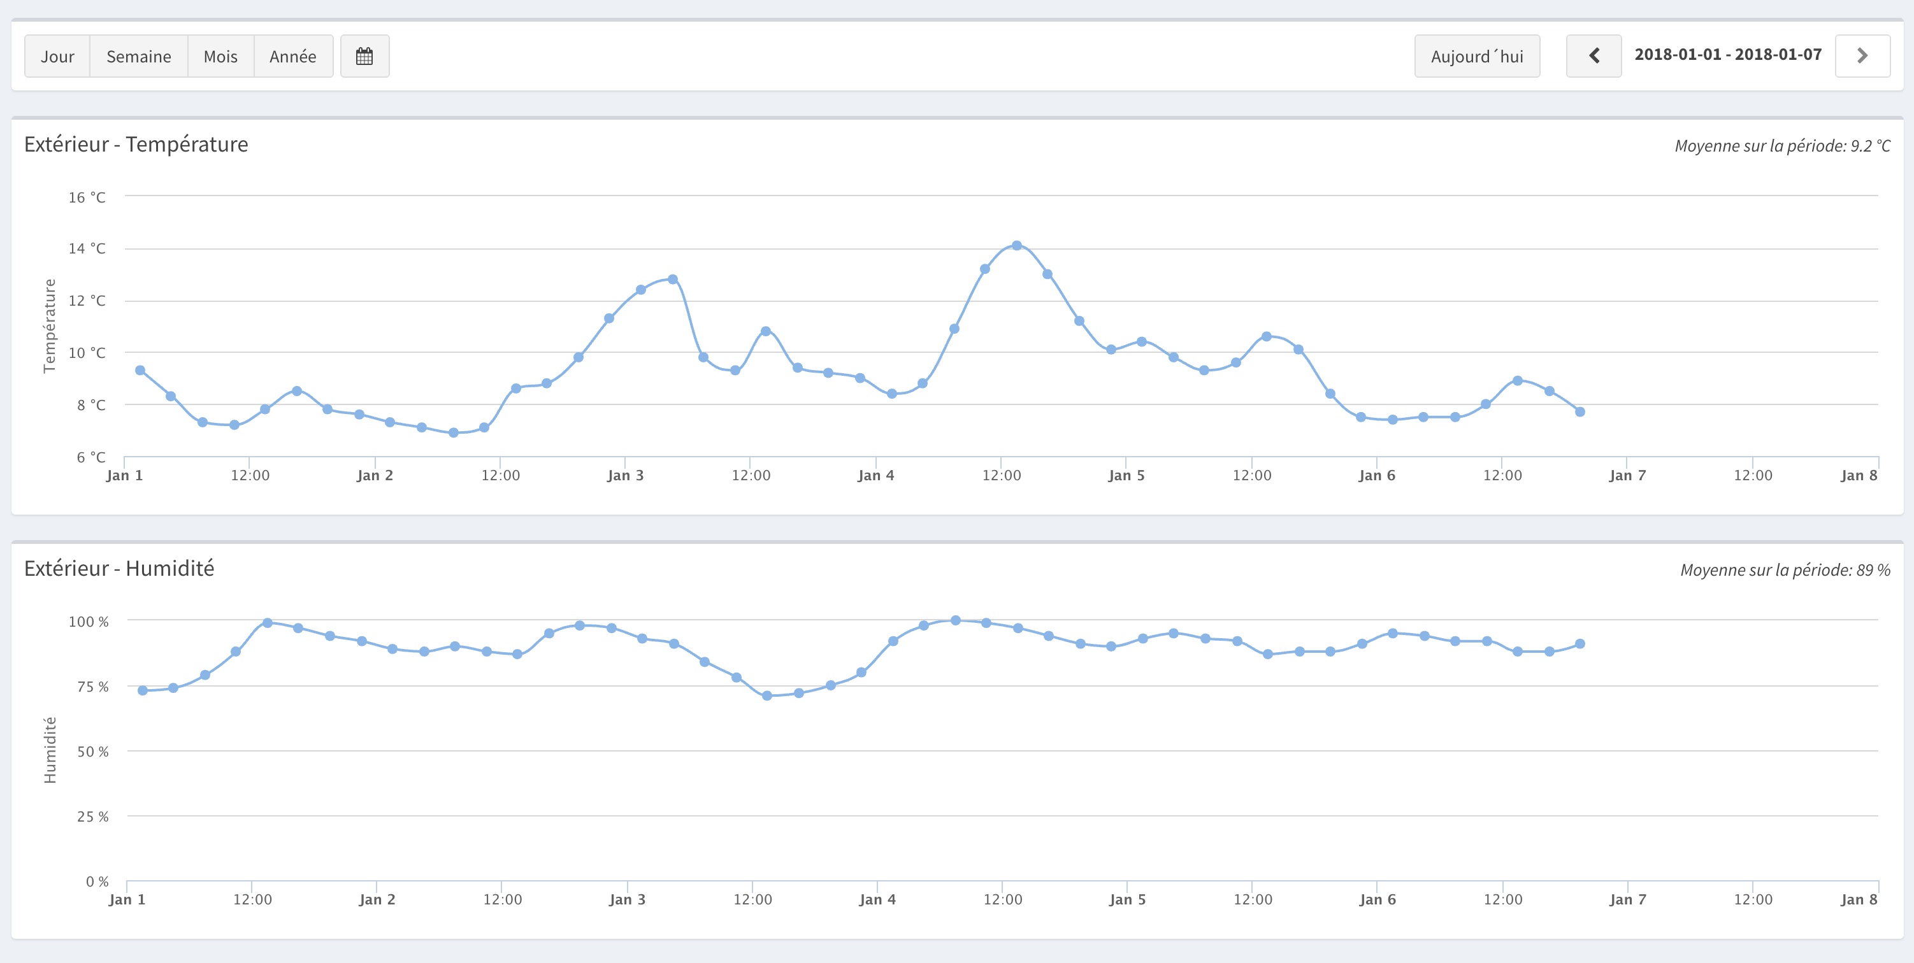Image resolution: width=1914 pixels, height=963 pixels.
Task: Click the highest temperature point near 14 °C
Action: (x=1016, y=246)
